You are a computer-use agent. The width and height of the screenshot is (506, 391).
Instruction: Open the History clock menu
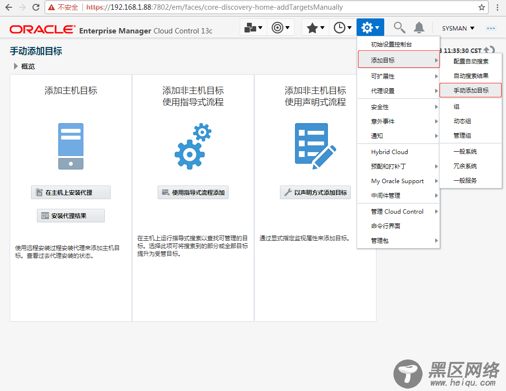(x=343, y=28)
